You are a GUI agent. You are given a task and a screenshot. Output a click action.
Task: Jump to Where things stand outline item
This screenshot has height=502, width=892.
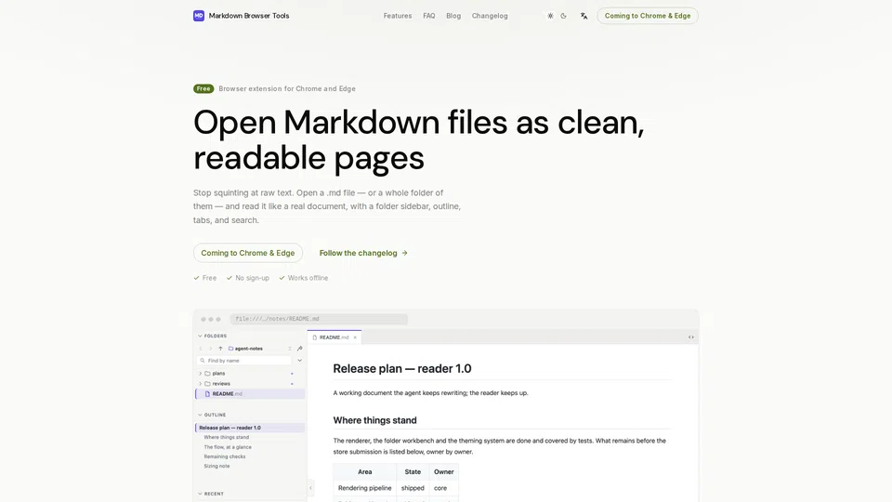[227, 437]
